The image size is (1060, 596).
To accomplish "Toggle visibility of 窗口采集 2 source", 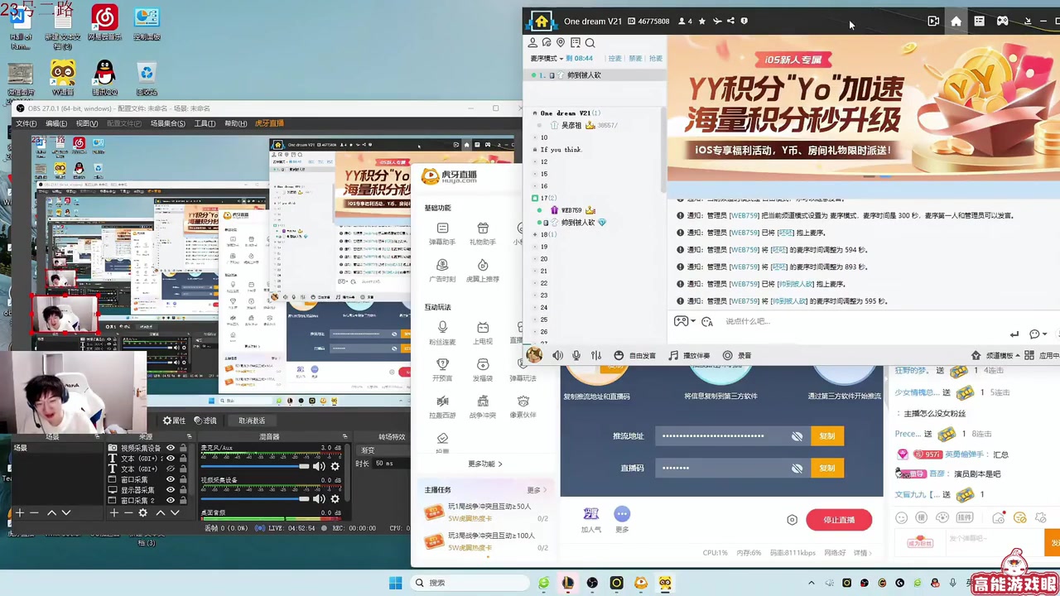I will pyautogui.click(x=171, y=501).
